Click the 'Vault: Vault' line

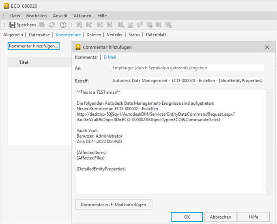pos(87,131)
